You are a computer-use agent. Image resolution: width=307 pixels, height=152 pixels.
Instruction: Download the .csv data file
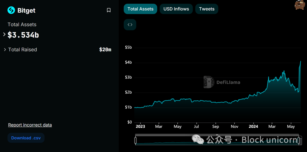click(x=26, y=138)
